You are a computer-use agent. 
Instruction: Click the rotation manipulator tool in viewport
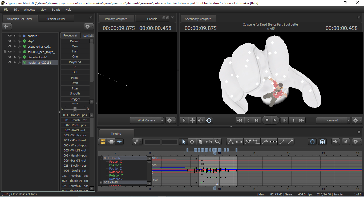[x=201, y=120]
